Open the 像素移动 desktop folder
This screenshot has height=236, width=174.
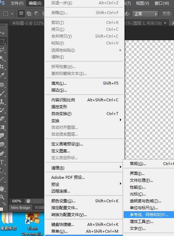coord(8,221)
